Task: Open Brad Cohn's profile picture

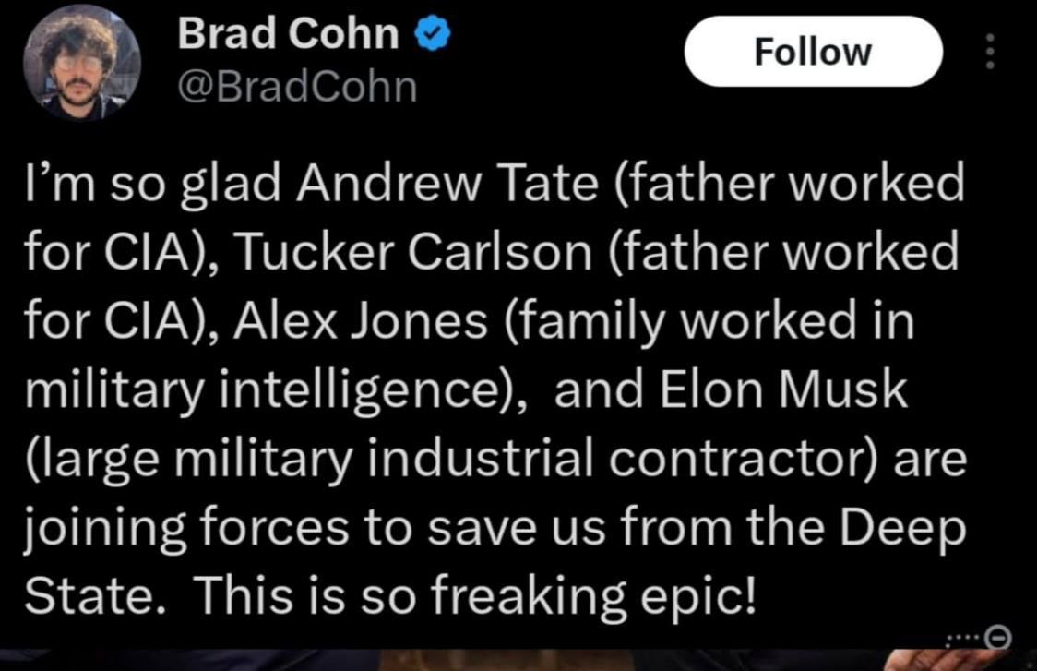Action: pyautogui.click(x=81, y=62)
